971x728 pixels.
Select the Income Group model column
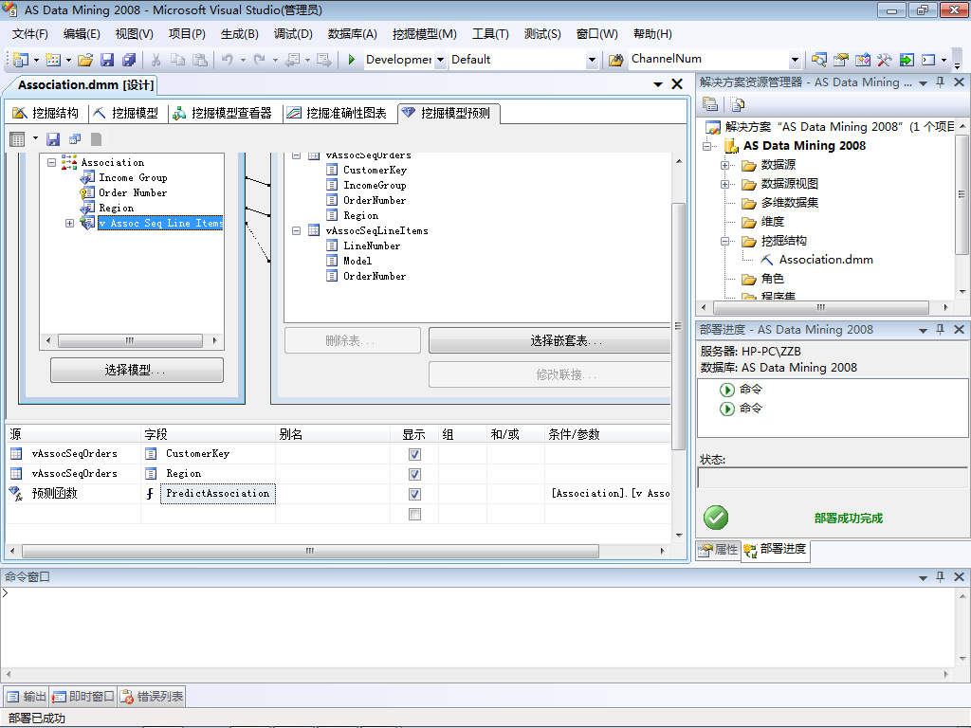[133, 177]
